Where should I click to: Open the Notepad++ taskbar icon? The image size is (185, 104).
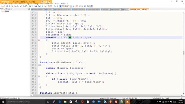[122, 102]
